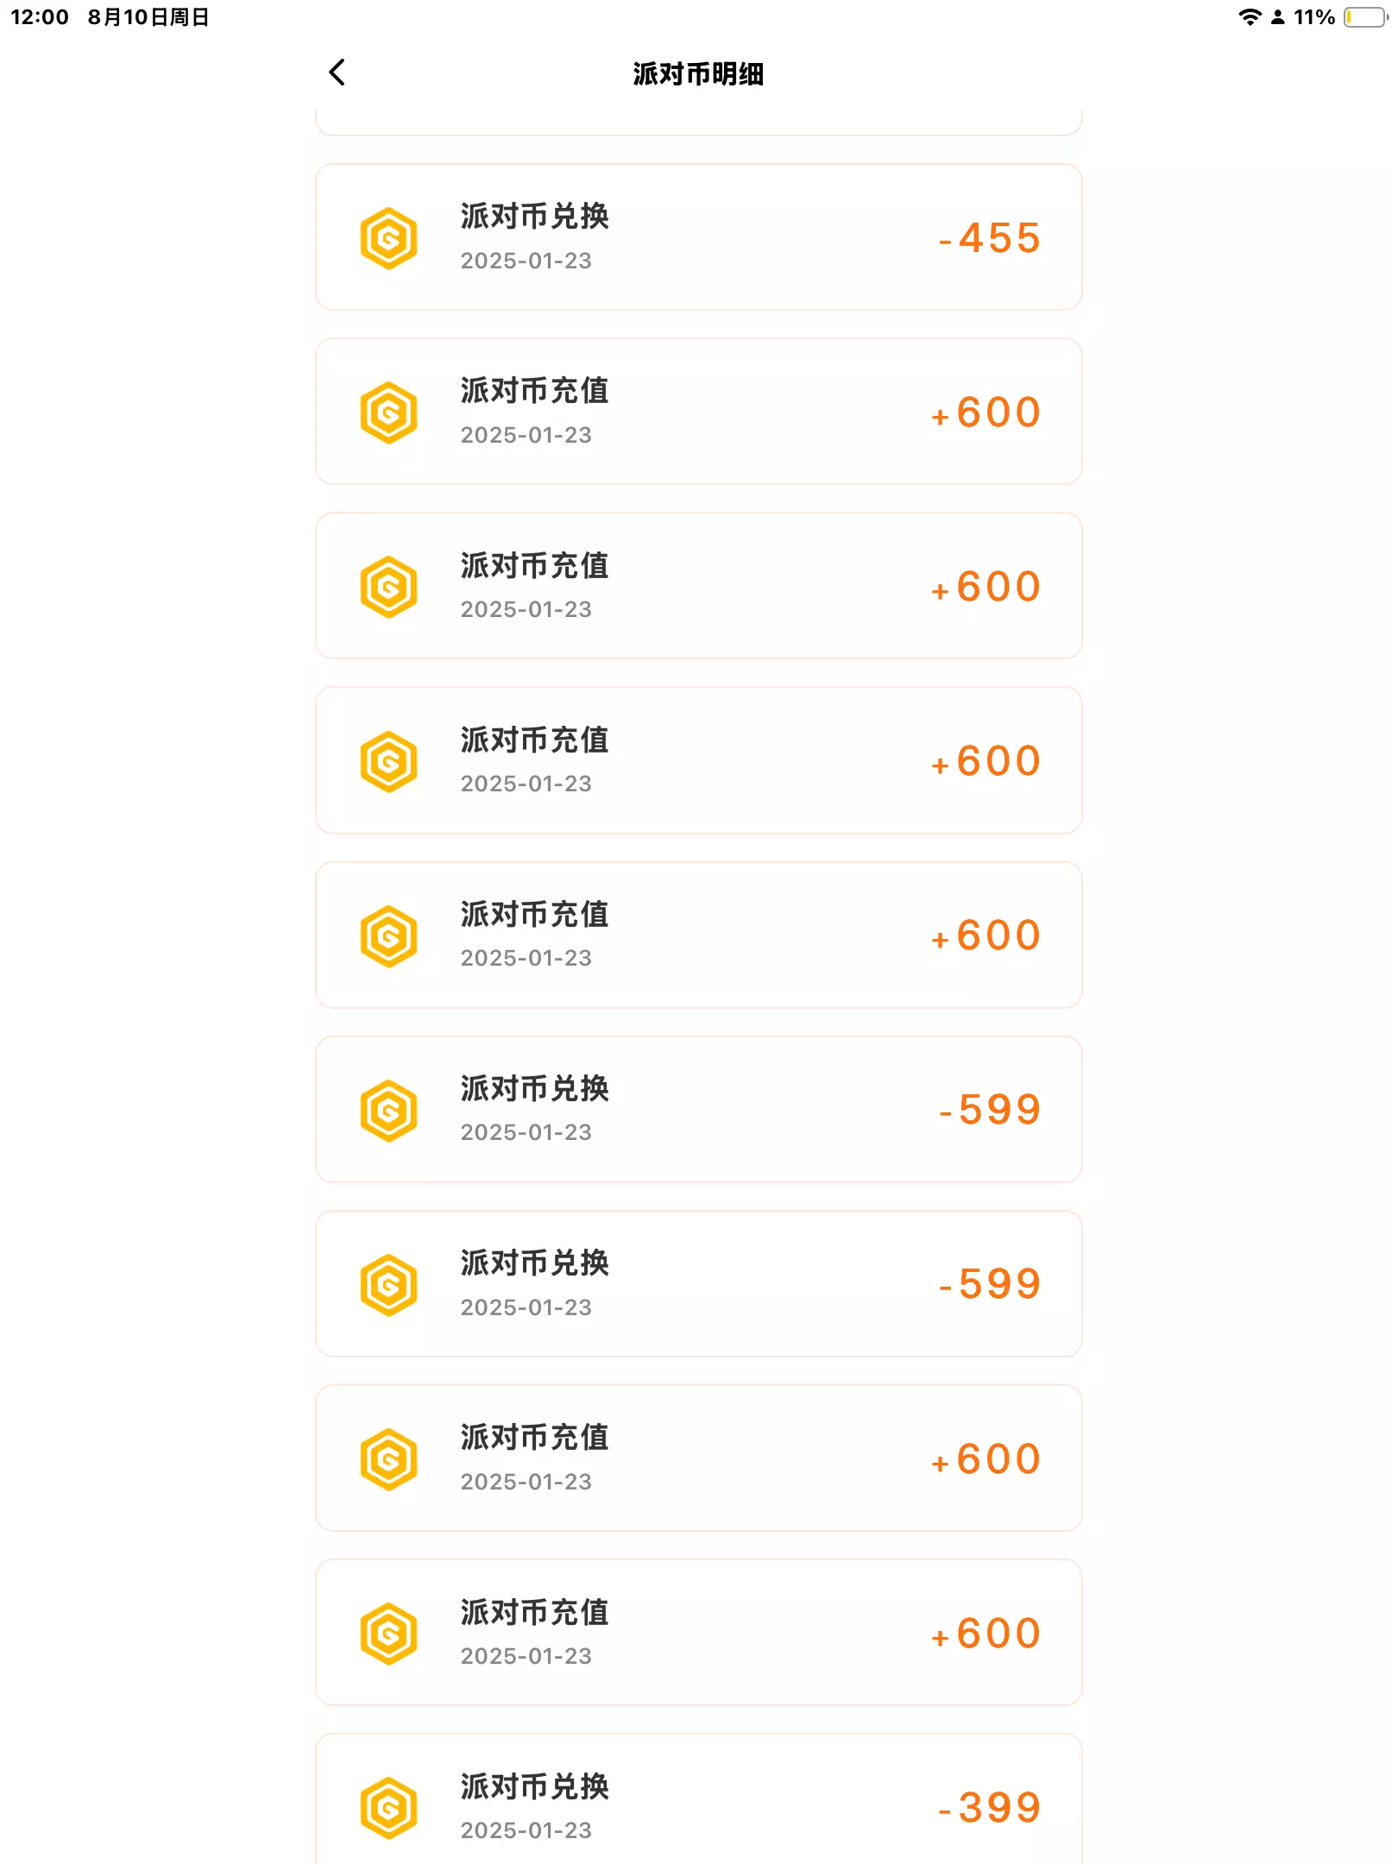Tap the first -599 amount value
The height and width of the screenshot is (1864, 1398).
coord(991,1111)
